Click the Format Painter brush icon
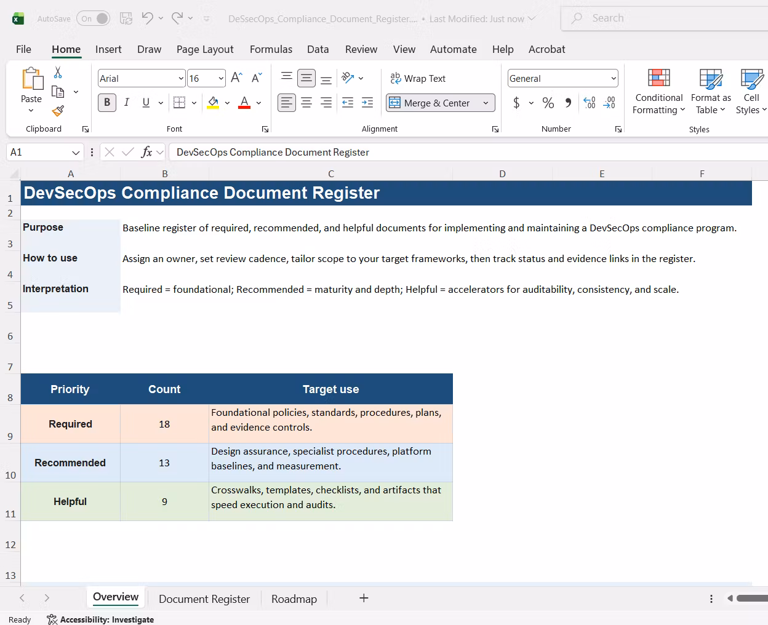 pyautogui.click(x=58, y=111)
